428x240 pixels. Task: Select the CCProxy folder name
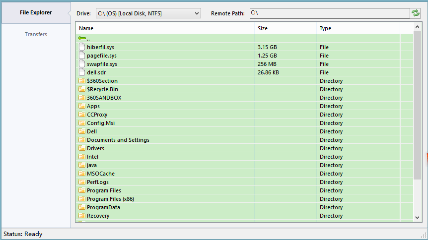97,115
